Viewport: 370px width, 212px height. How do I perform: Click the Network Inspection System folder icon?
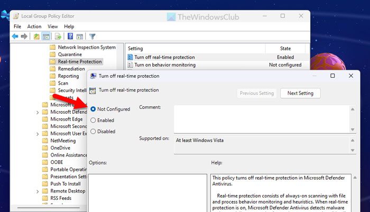pyautogui.click(x=53, y=47)
